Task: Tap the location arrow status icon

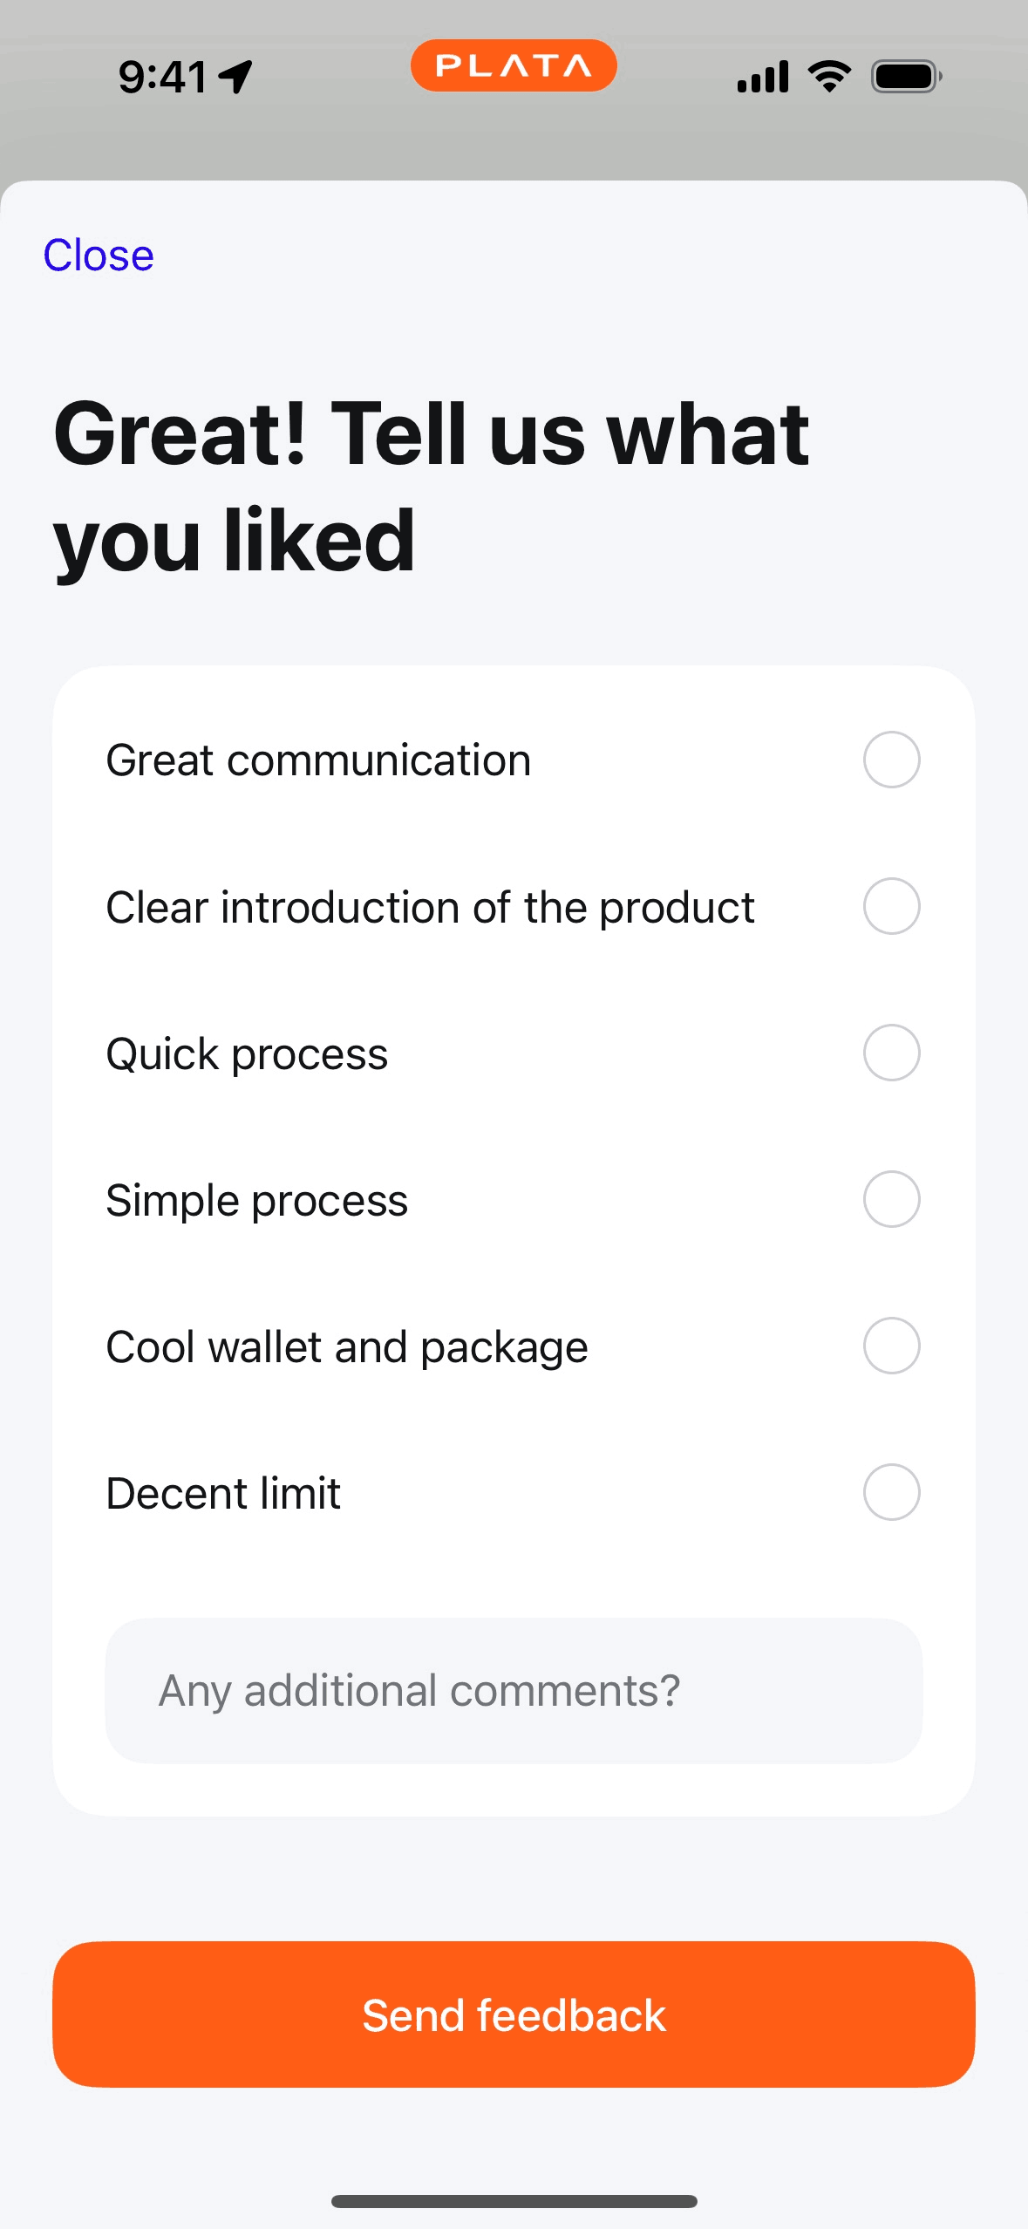Action: pyautogui.click(x=235, y=77)
